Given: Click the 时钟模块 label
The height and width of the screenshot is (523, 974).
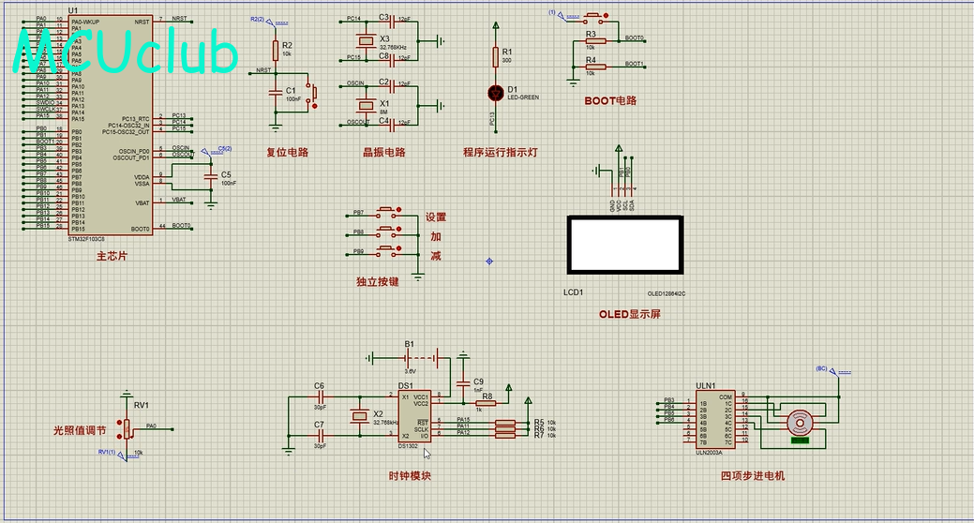Looking at the screenshot, I should click(x=410, y=476).
